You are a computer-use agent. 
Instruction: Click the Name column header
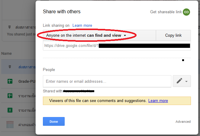(7, 54)
